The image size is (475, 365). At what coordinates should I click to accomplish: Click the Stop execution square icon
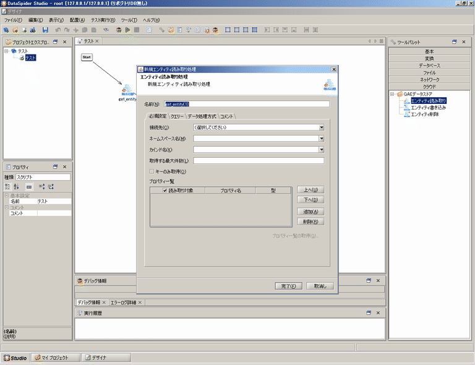[137, 30]
